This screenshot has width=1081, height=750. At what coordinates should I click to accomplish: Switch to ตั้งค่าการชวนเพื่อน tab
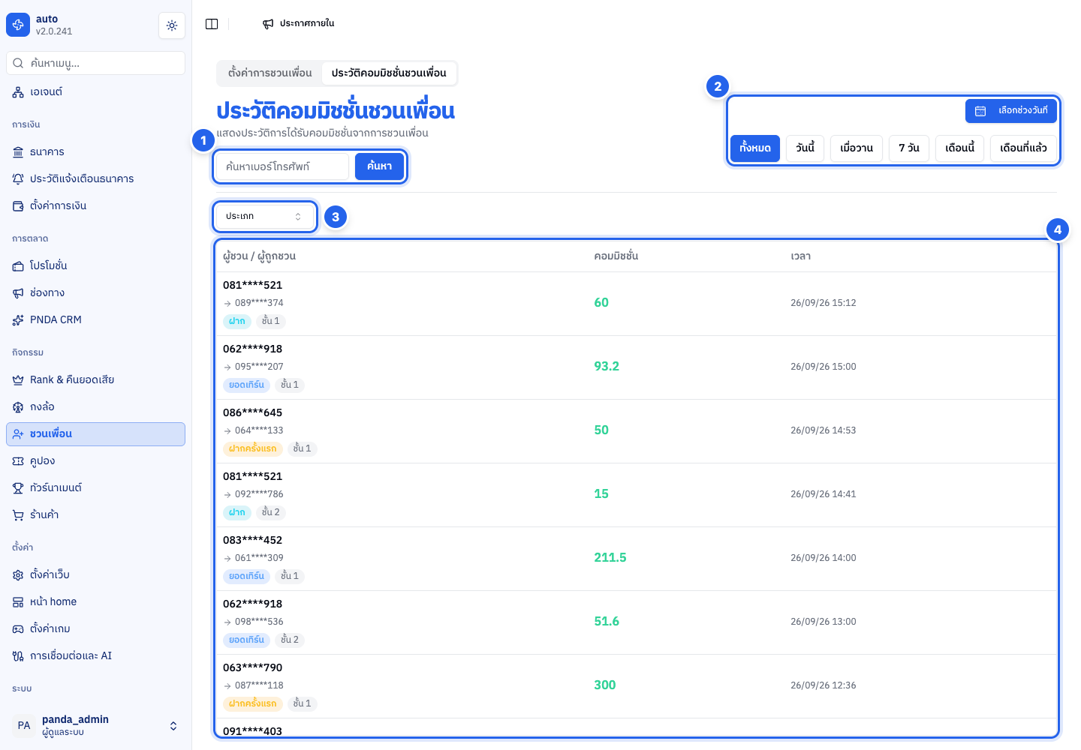(269, 73)
